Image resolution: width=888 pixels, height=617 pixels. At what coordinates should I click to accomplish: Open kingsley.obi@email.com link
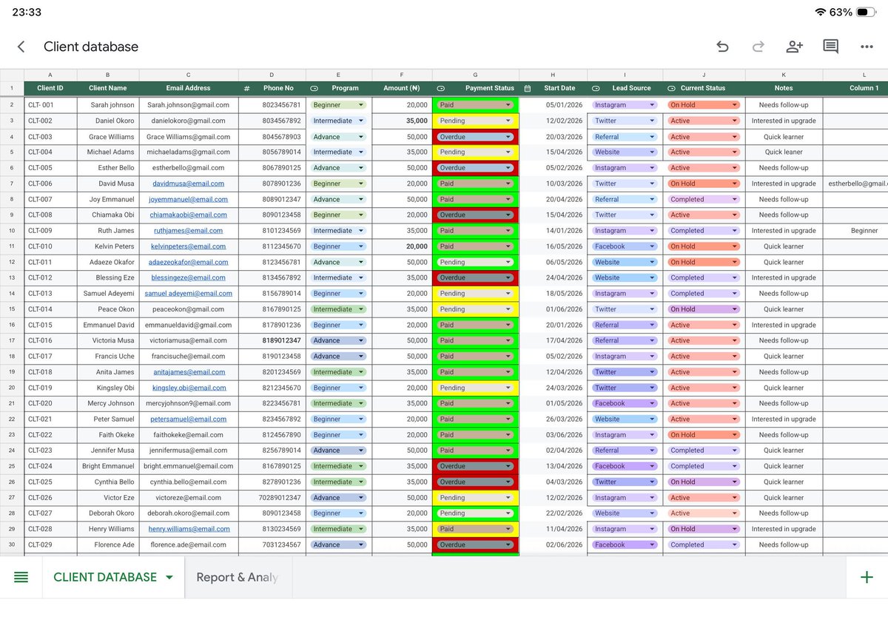pos(188,388)
